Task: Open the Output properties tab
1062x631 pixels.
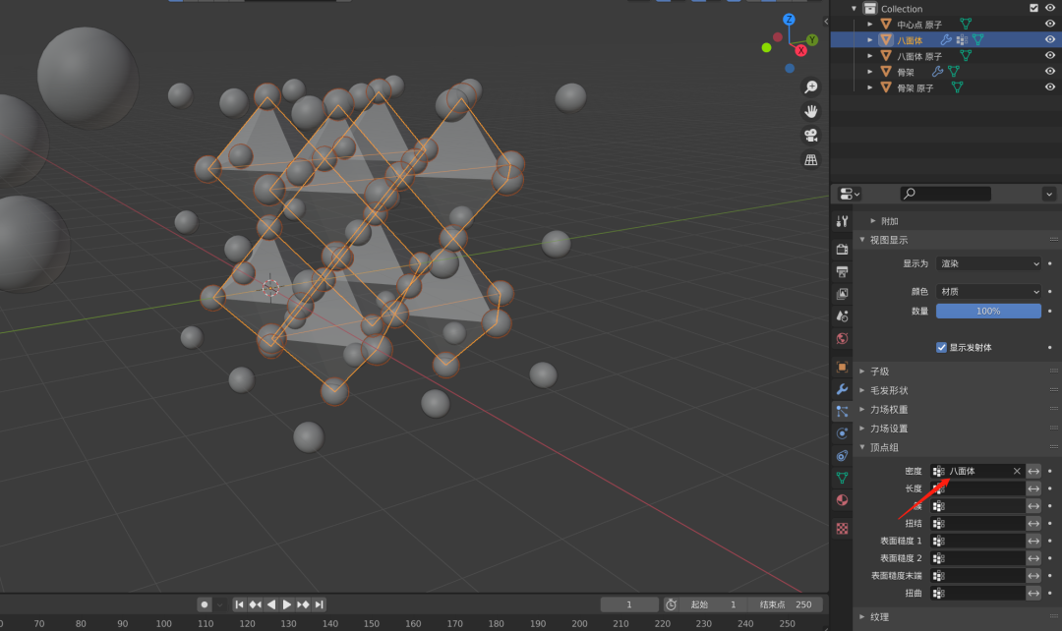Action: pos(842,271)
